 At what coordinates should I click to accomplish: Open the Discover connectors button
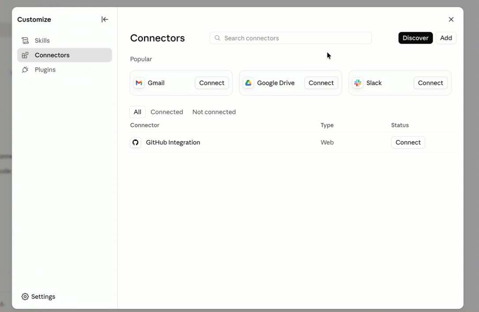(415, 38)
